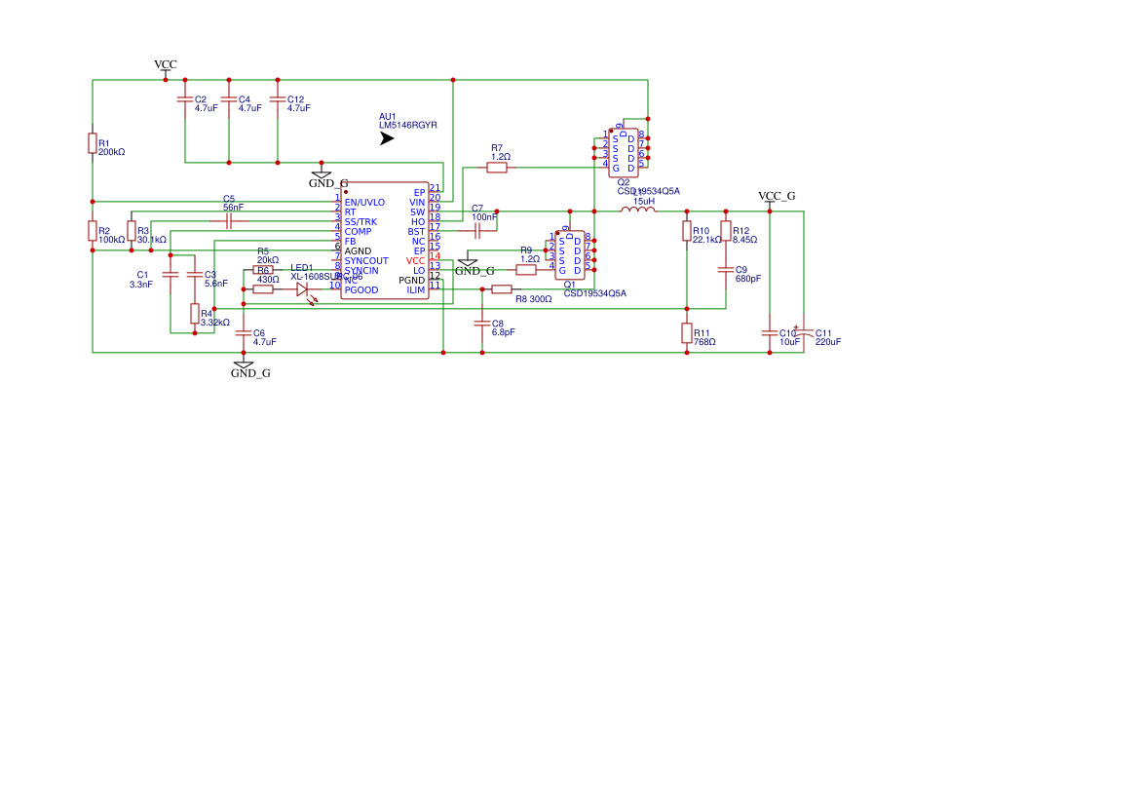Select the C7 100nF capacitor symbol

click(x=477, y=231)
